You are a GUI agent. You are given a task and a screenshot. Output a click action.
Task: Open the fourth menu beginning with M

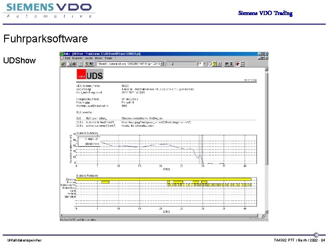(x=99, y=58)
